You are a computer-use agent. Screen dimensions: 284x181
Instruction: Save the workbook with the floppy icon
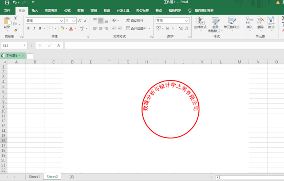(7, 2)
